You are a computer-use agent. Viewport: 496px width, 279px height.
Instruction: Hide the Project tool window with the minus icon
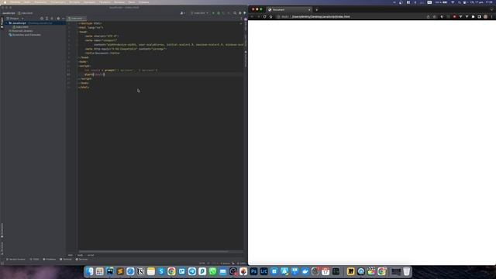coord(64,19)
